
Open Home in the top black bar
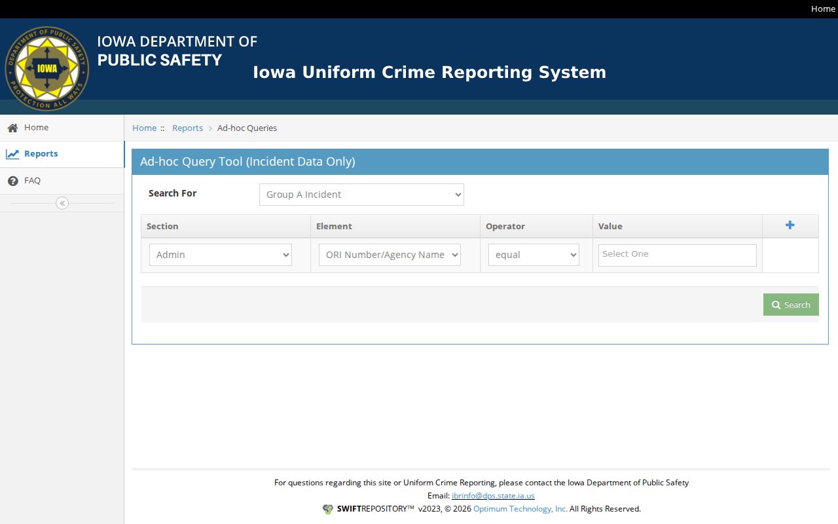click(823, 9)
